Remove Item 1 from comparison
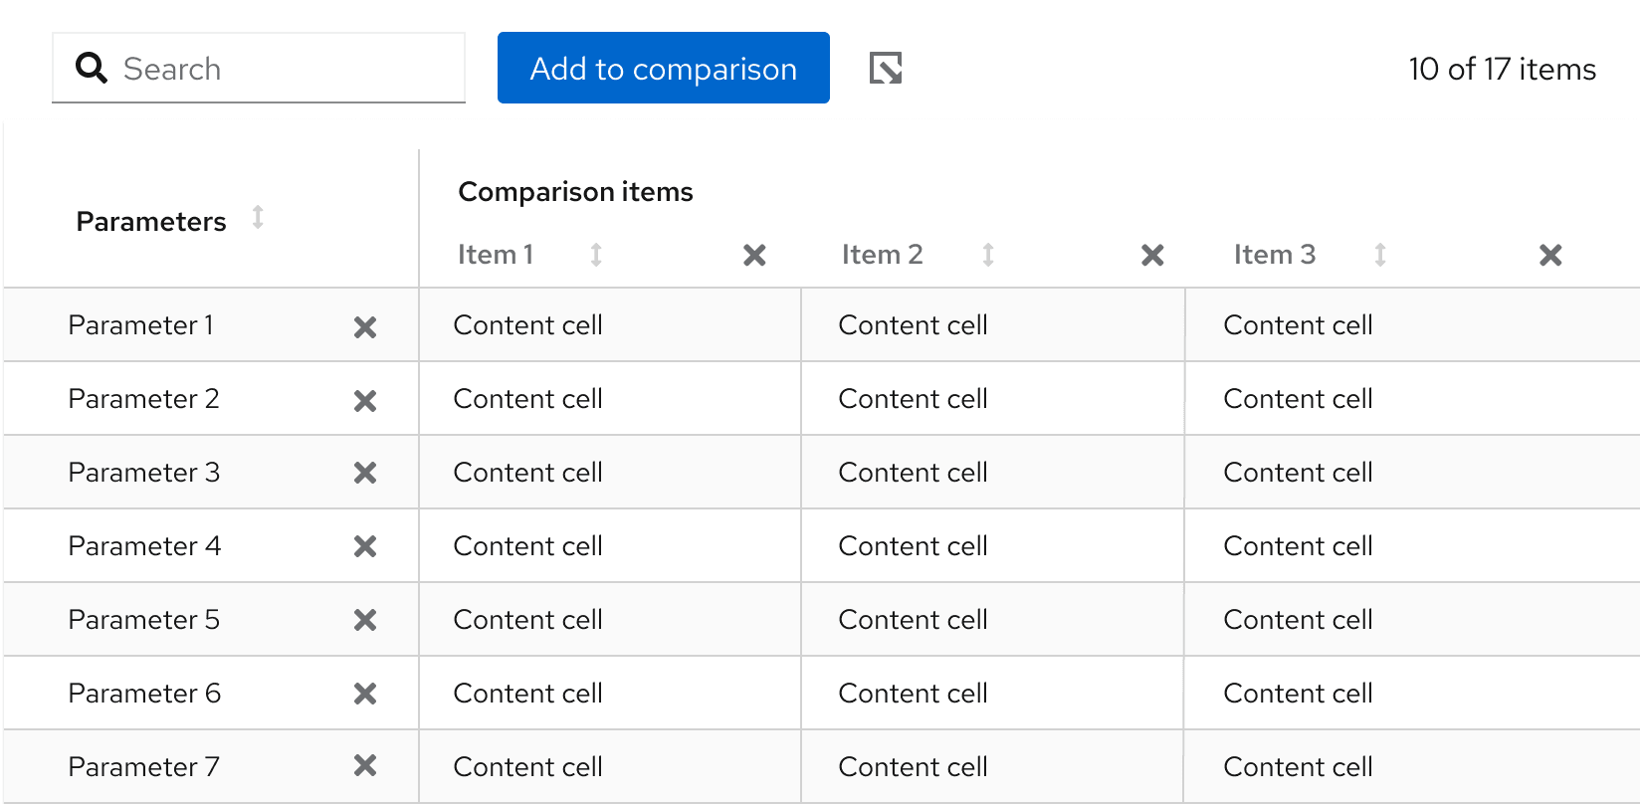The width and height of the screenshot is (1640, 804). pyautogui.click(x=754, y=256)
